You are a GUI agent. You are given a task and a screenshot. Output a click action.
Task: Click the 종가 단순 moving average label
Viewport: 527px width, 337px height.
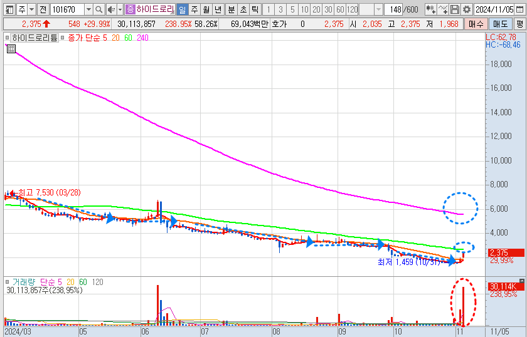click(x=83, y=38)
